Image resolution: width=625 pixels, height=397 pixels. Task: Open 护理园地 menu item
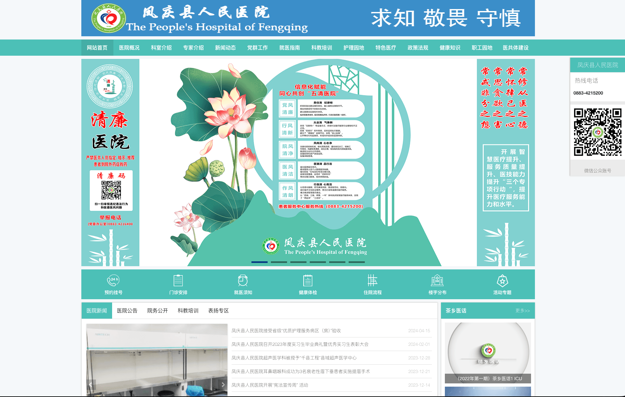point(354,48)
